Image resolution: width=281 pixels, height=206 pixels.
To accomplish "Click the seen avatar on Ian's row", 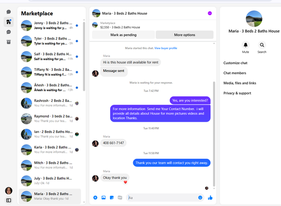I will pos(77,134).
